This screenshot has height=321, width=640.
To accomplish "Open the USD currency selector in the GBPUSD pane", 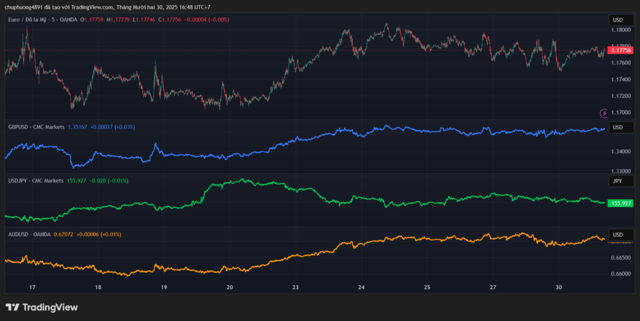I will click(617, 127).
